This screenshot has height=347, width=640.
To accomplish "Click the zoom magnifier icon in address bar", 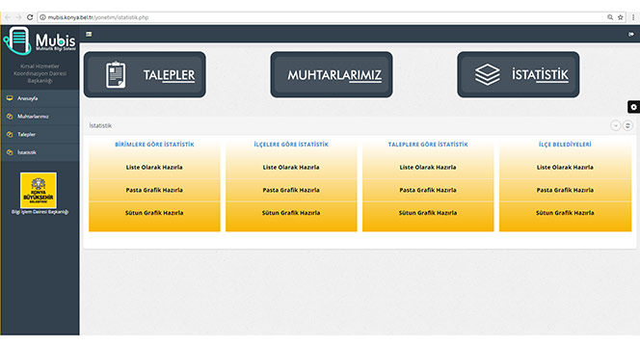I will pos(610,17).
